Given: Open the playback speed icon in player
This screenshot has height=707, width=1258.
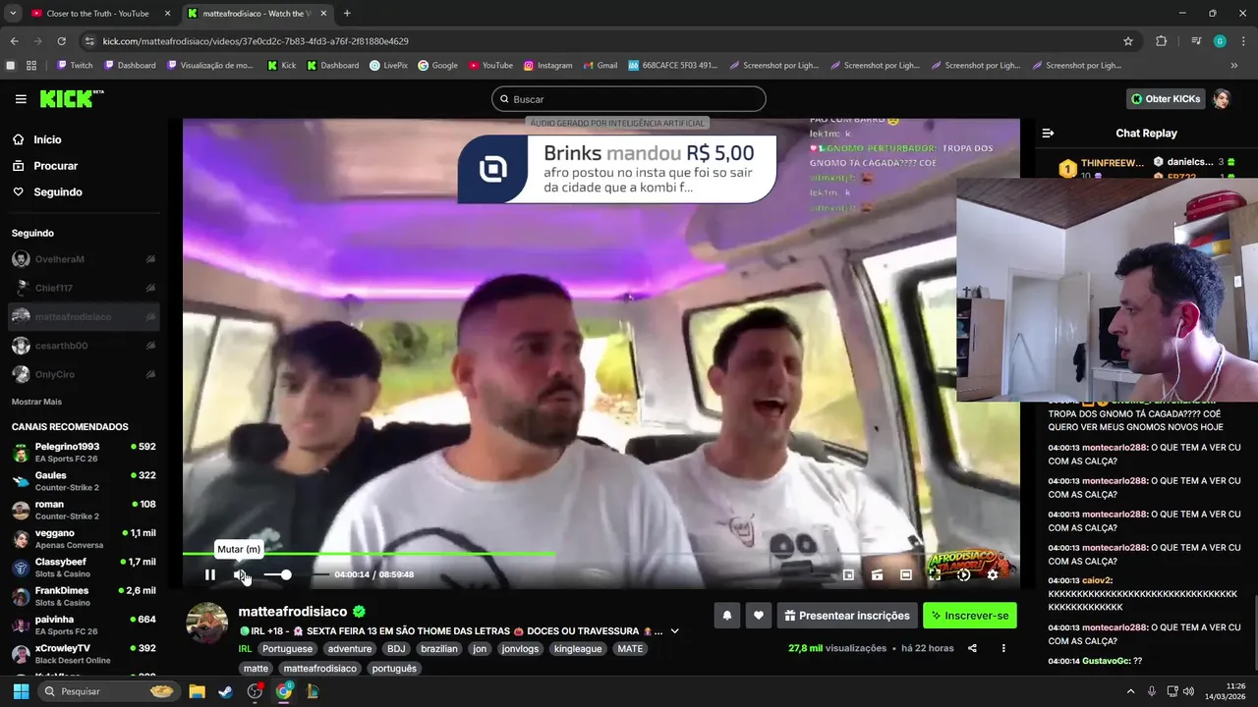Looking at the screenshot, I should (x=964, y=574).
